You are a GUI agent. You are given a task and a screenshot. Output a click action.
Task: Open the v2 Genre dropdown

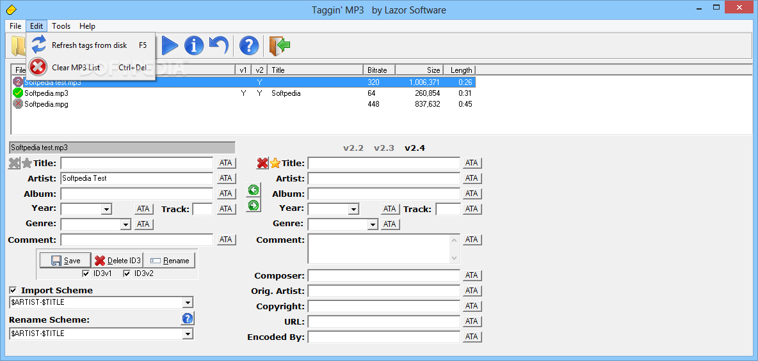pos(373,224)
